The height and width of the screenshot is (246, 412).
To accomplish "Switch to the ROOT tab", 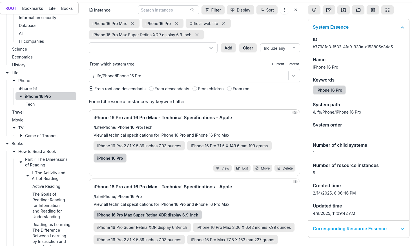I will coord(11,8).
